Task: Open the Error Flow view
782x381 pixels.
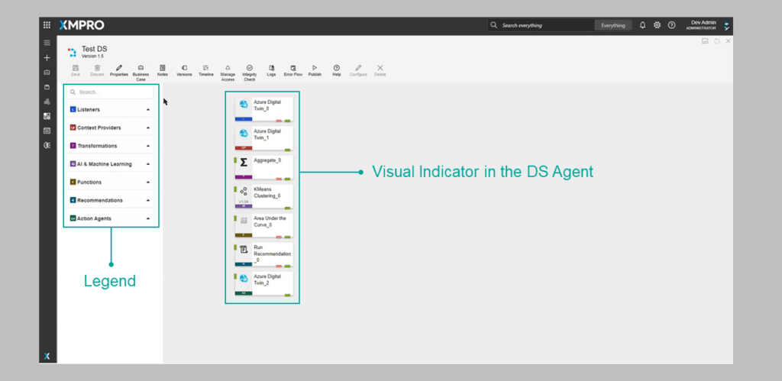Action: point(292,69)
